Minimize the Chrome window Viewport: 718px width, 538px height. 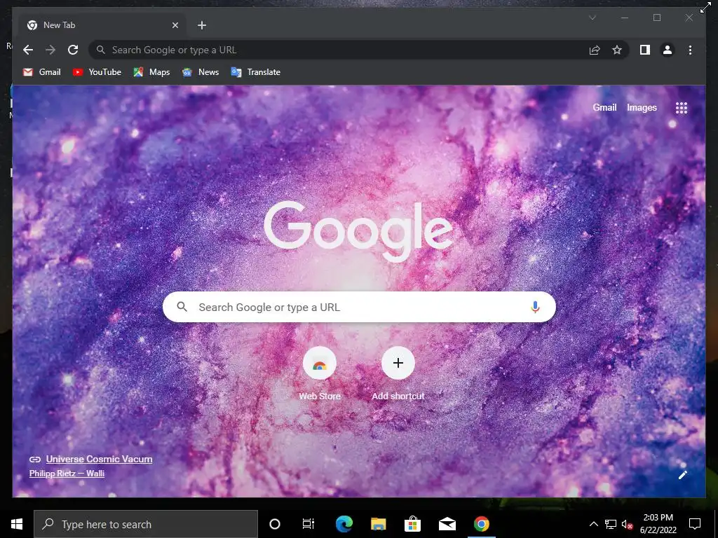(625, 18)
